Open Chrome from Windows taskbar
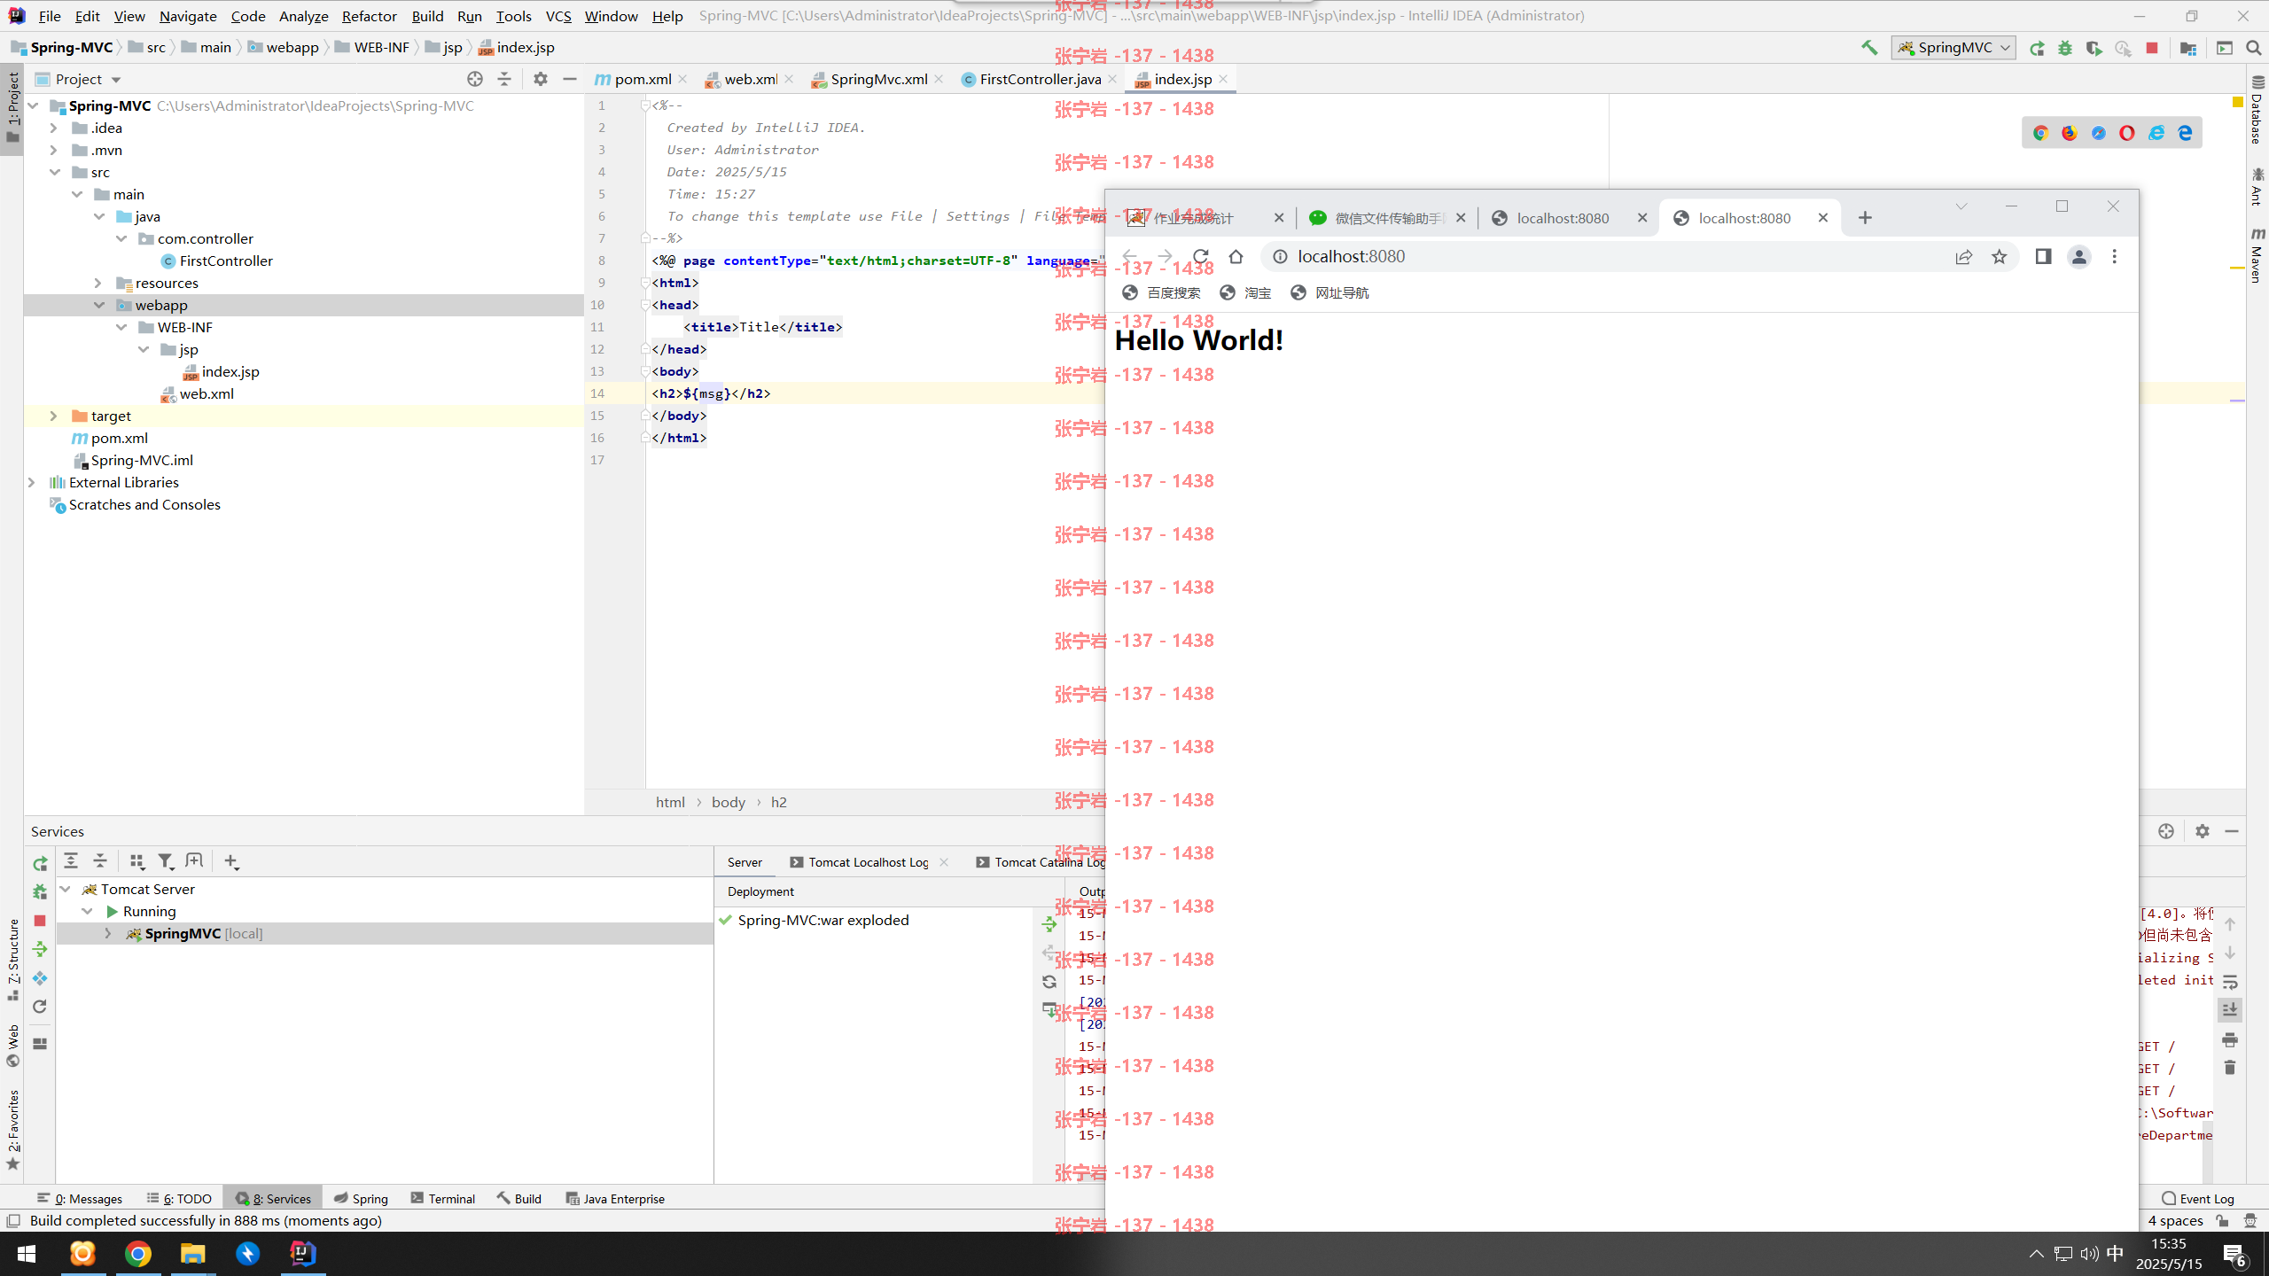Viewport: 2269px width, 1276px height. [x=137, y=1254]
